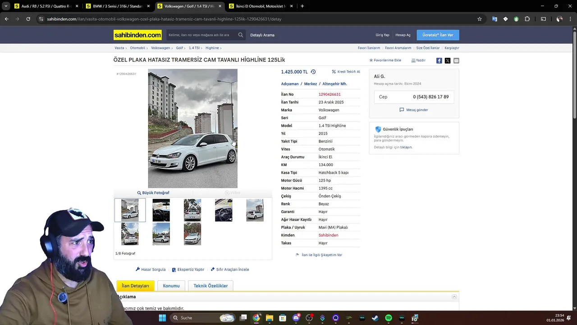Image resolution: width=577 pixels, height=325 pixels.
Task: Select the first thumbnail photo of white Golf
Action: pos(130,210)
